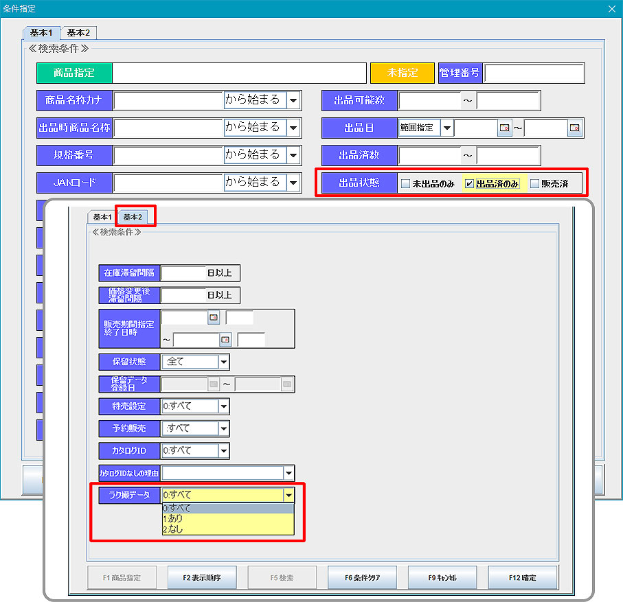Check the 未出品のみ checkbox
Screen dimensions: 623x602
(406, 184)
